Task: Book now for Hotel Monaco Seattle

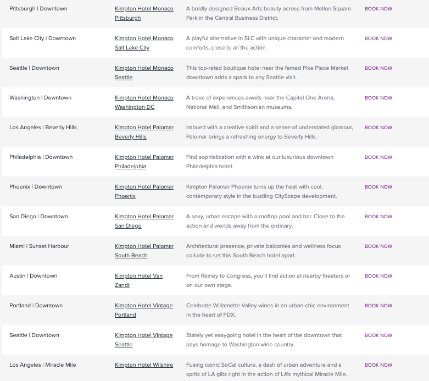Action: click(x=378, y=68)
